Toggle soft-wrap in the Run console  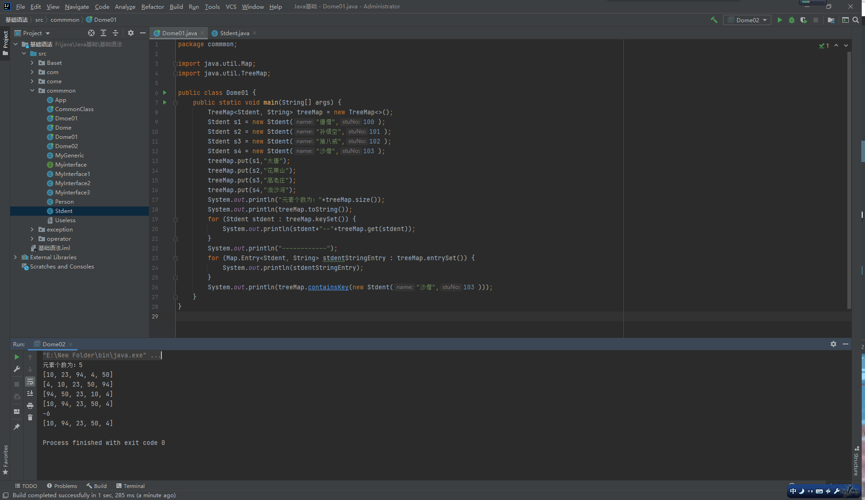click(30, 381)
